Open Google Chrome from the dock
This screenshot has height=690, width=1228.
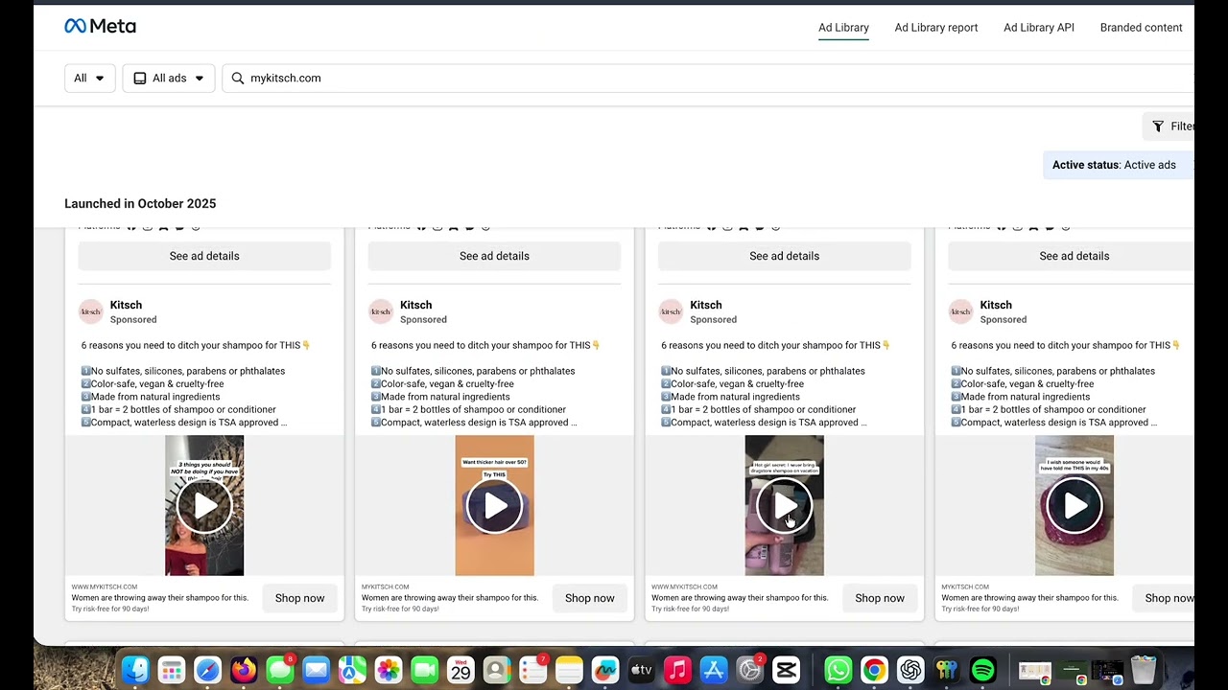point(874,670)
